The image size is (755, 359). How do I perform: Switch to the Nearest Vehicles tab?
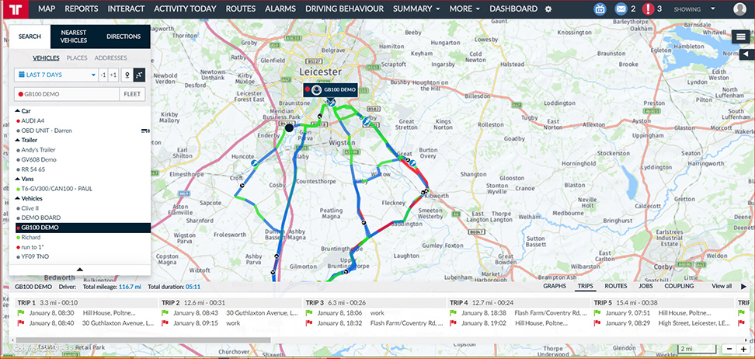click(73, 37)
